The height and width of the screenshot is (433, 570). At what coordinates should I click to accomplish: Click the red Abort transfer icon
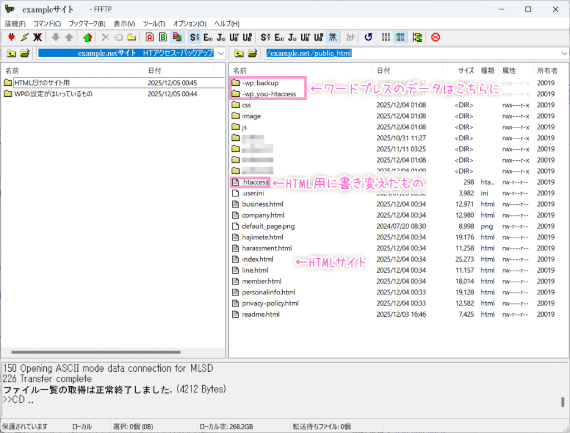(435, 37)
